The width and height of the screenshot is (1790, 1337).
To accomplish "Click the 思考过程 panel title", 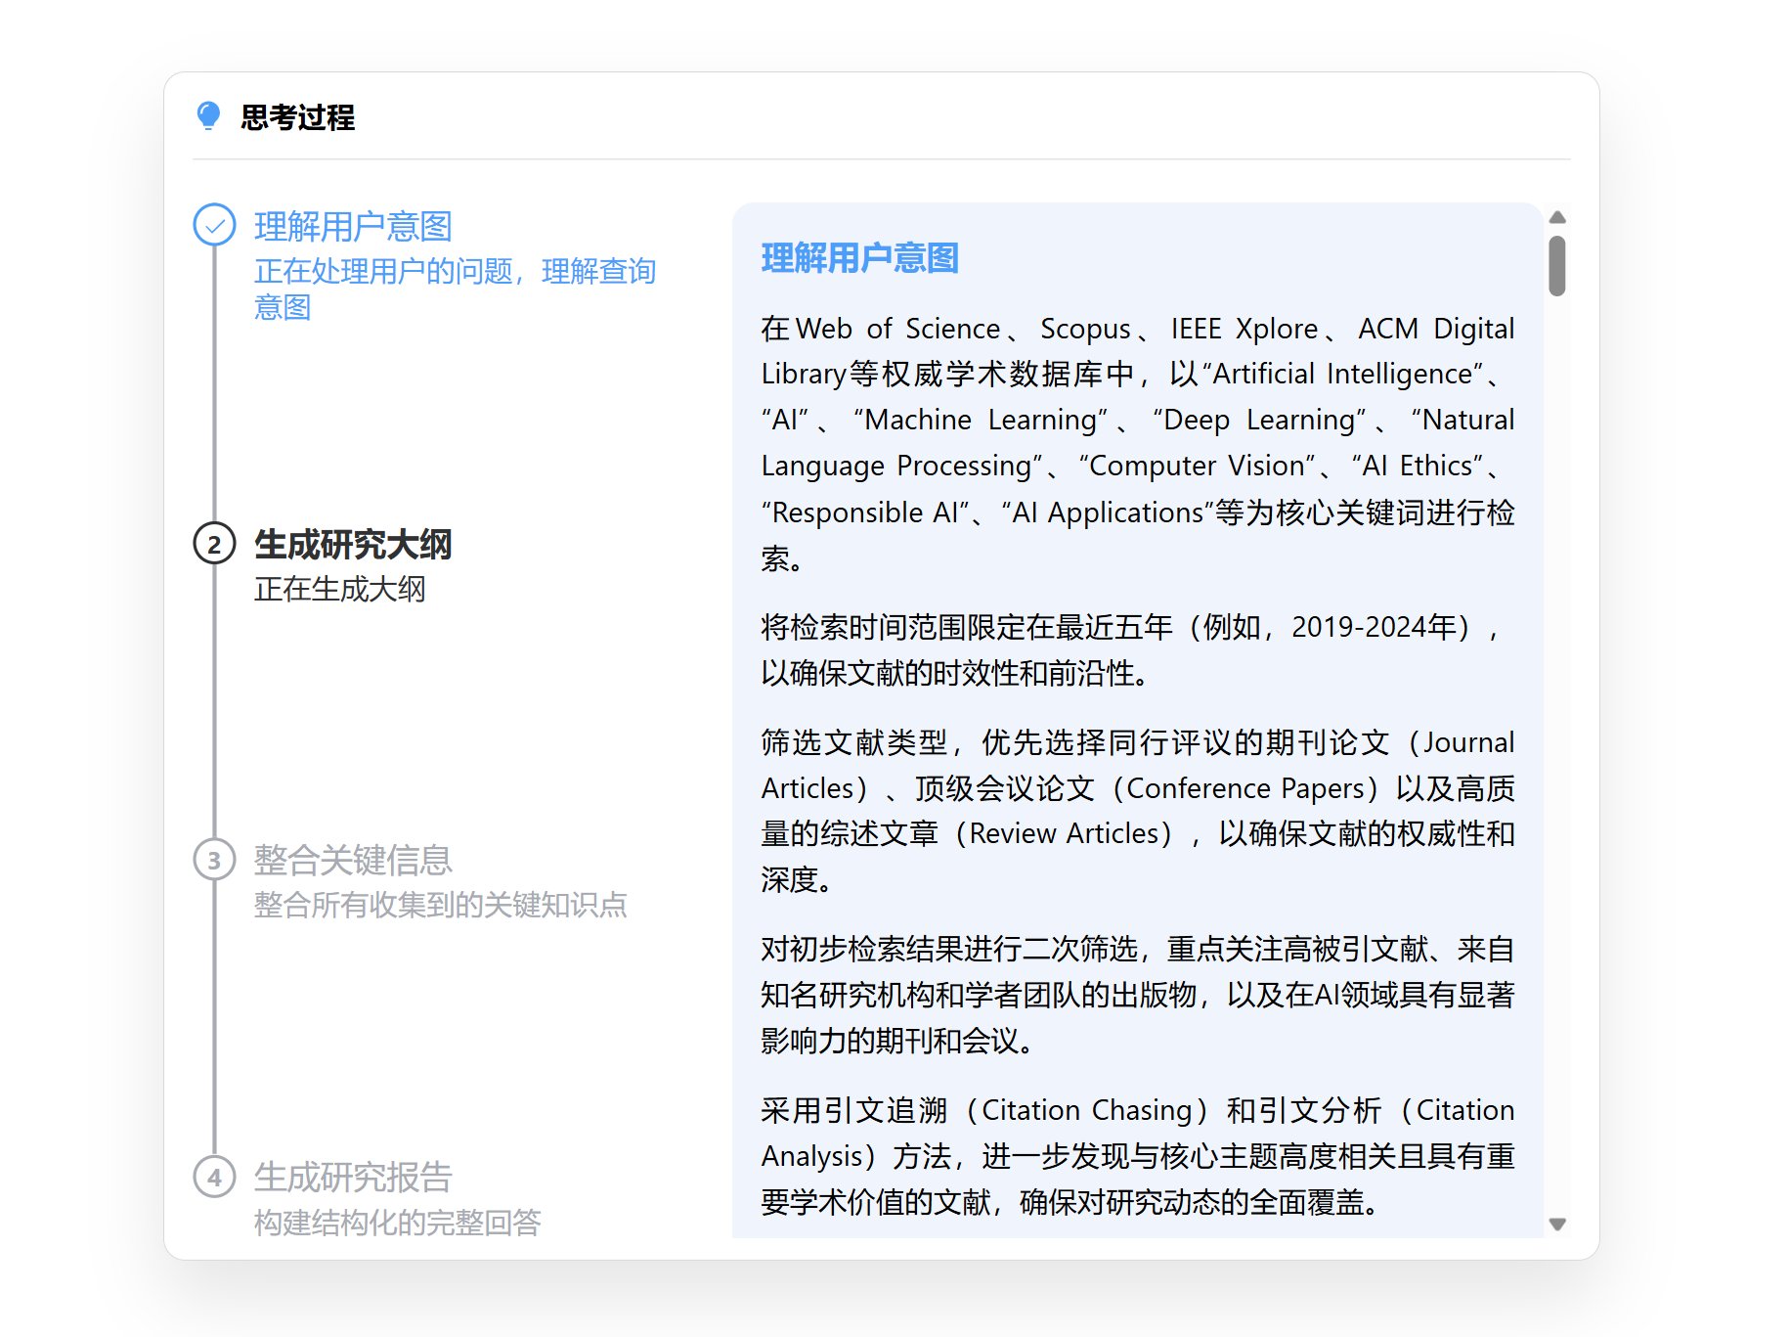I will (x=297, y=117).
